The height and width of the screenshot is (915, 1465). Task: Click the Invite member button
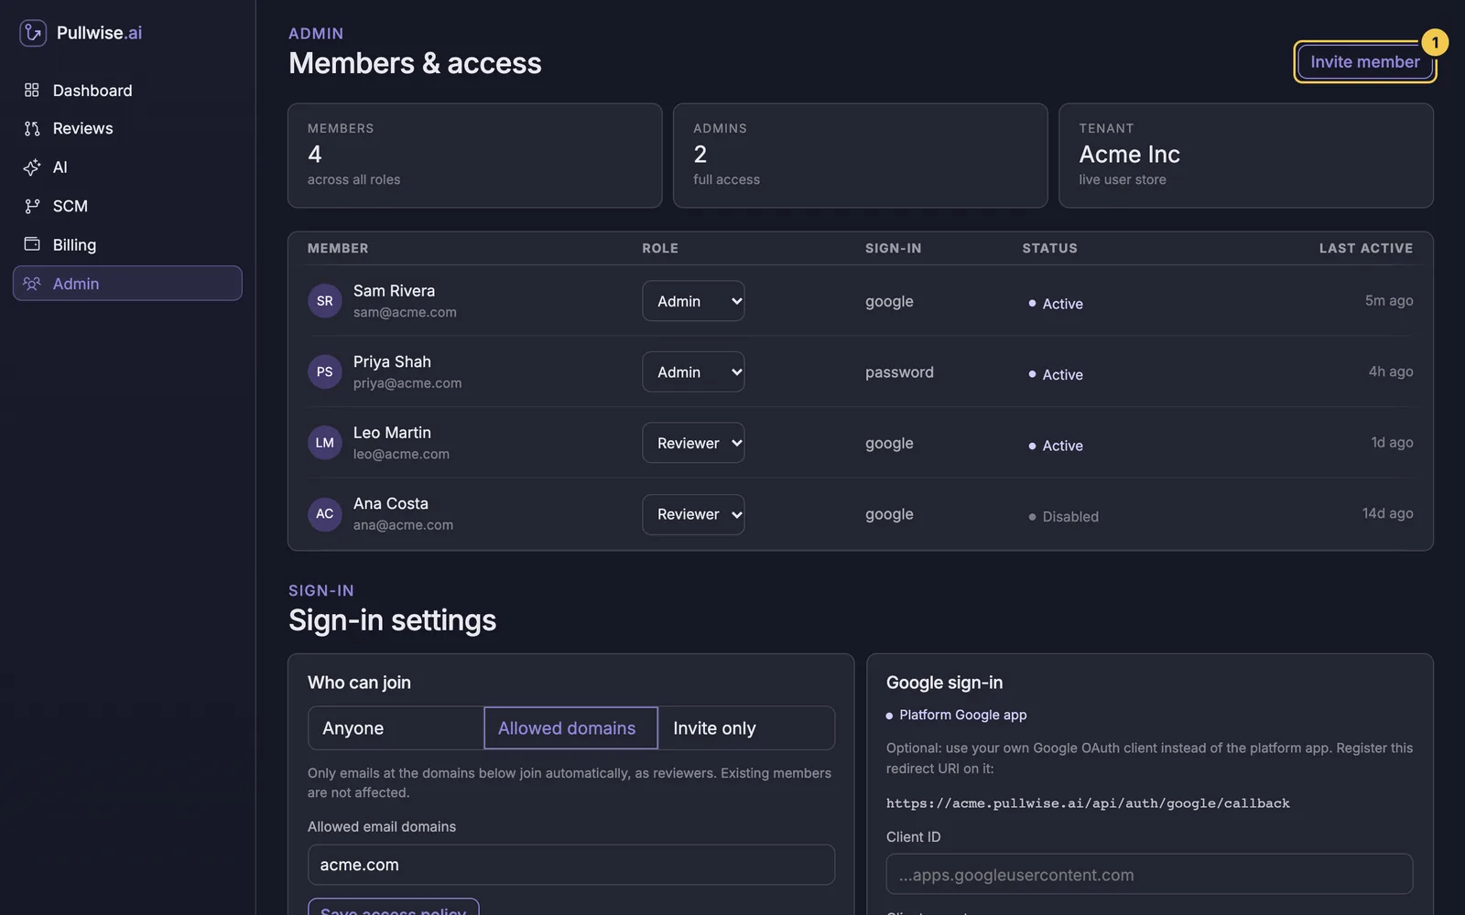click(1364, 62)
